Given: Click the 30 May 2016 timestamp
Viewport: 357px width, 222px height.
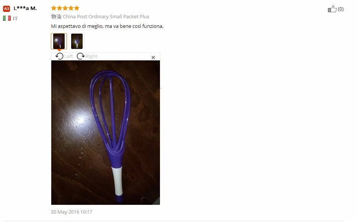Looking at the screenshot, I should 72,212.
